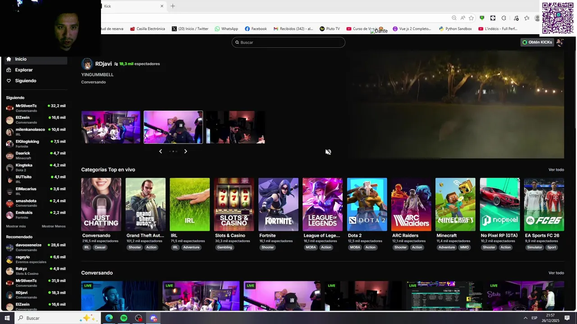
Task: Unmute the featured stream preview
Action: click(328, 152)
